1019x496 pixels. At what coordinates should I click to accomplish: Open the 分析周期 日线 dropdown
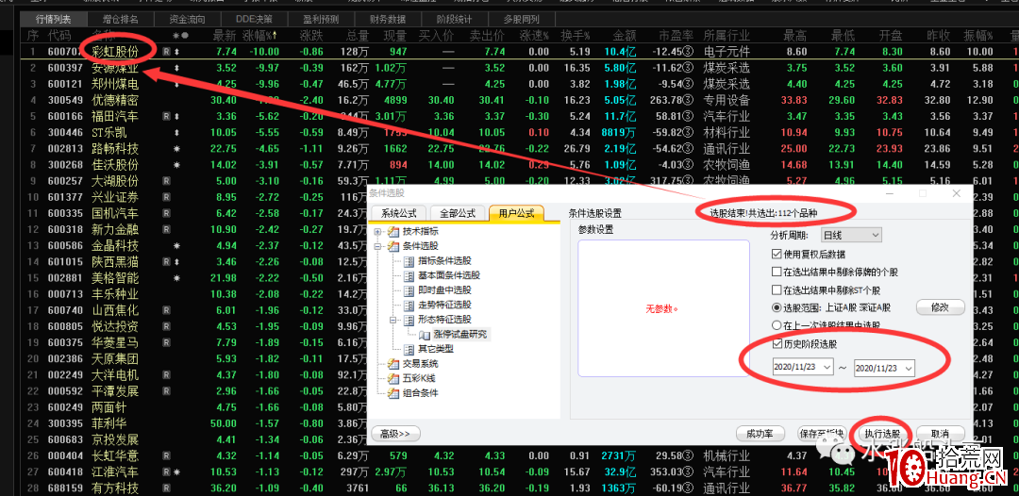(851, 235)
